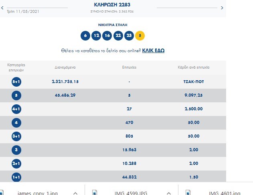This screenshot has height=195, width=253.
Task: Click winning number ball 12
Action: click(x=96, y=35)
